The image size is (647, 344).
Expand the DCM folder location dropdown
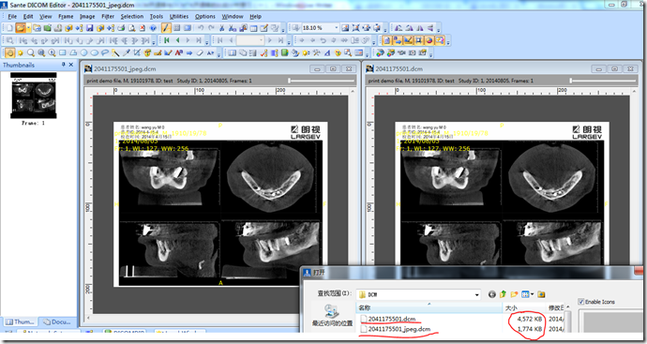(x=476, y=294)
